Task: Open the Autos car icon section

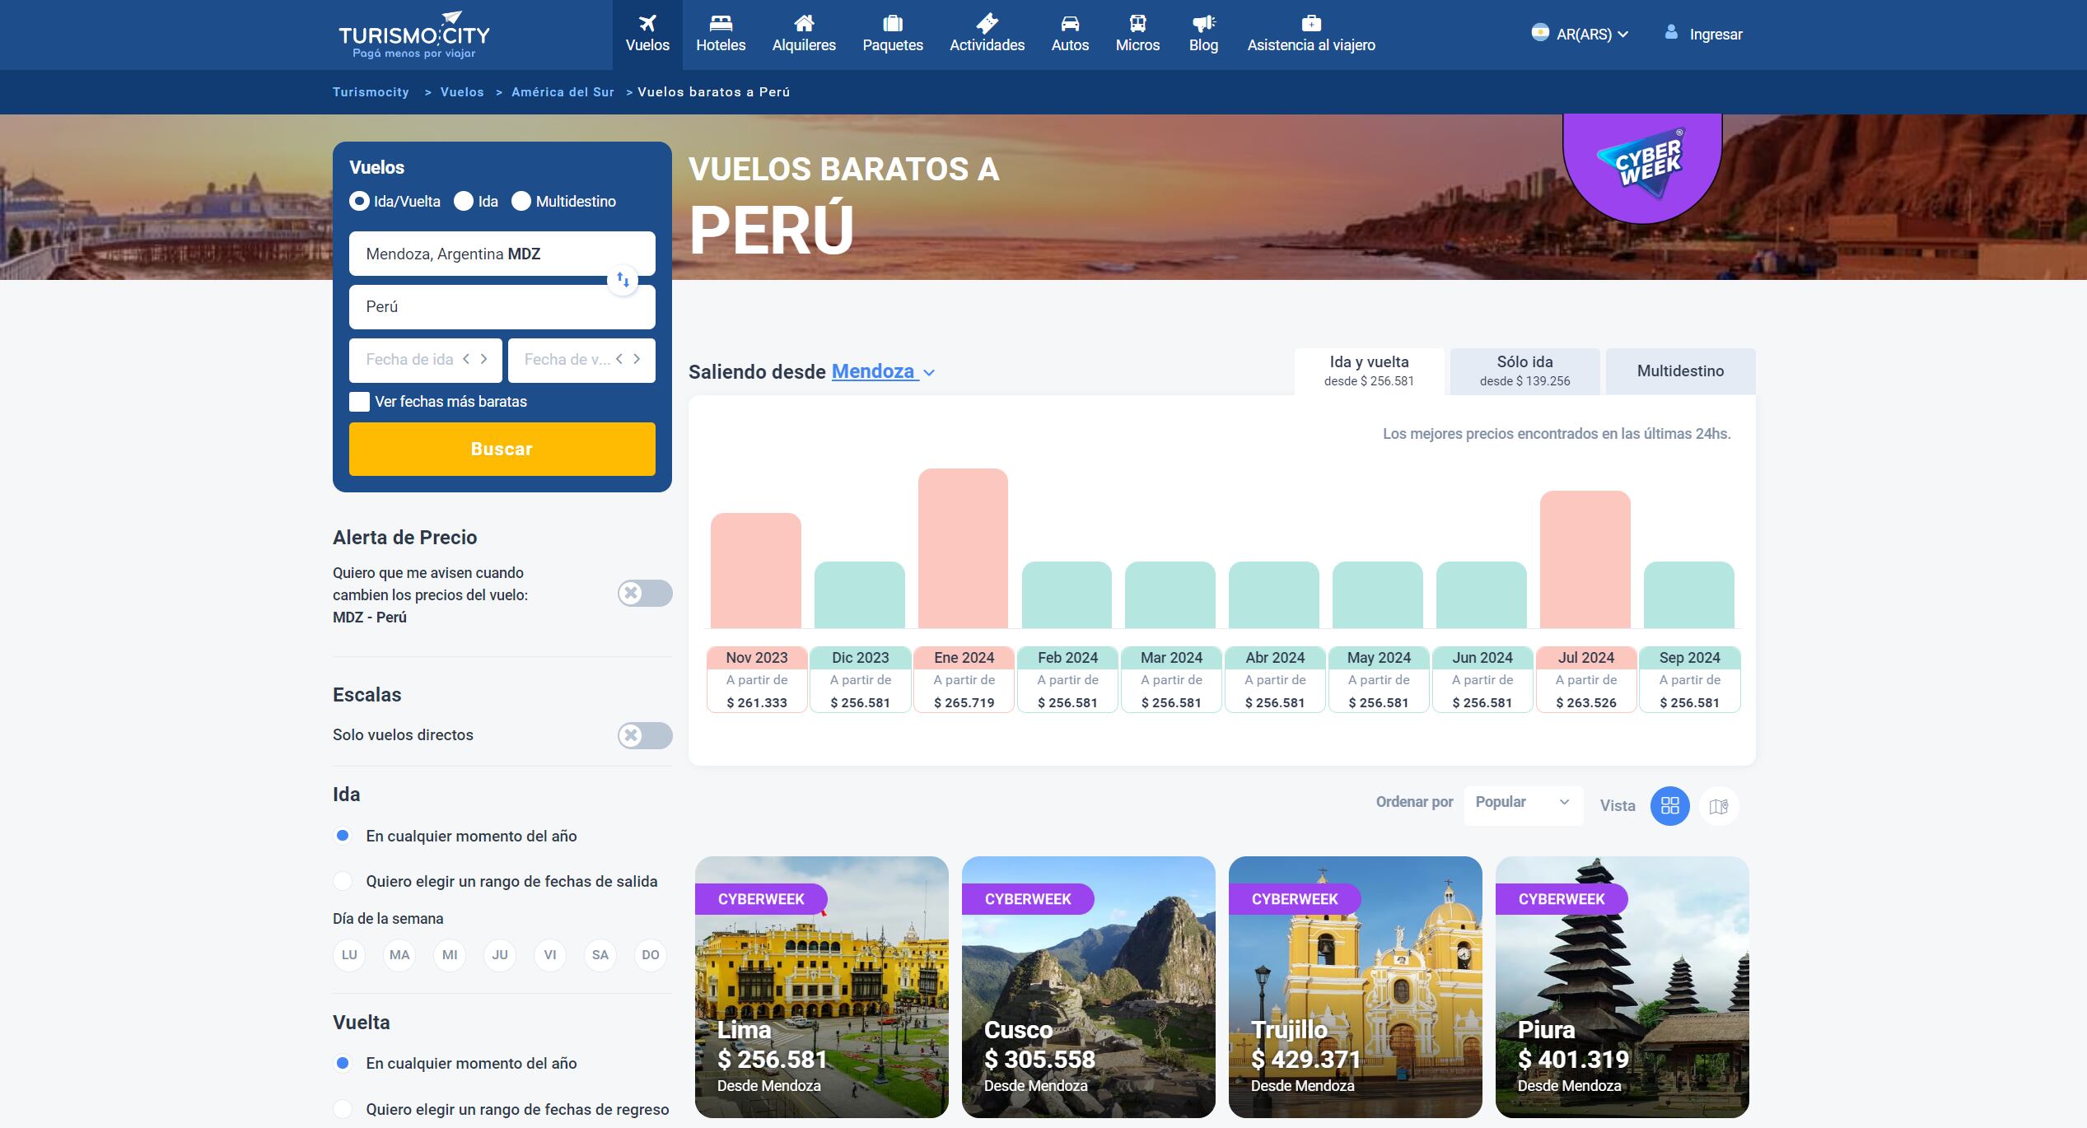Action: coord(1070,35)
